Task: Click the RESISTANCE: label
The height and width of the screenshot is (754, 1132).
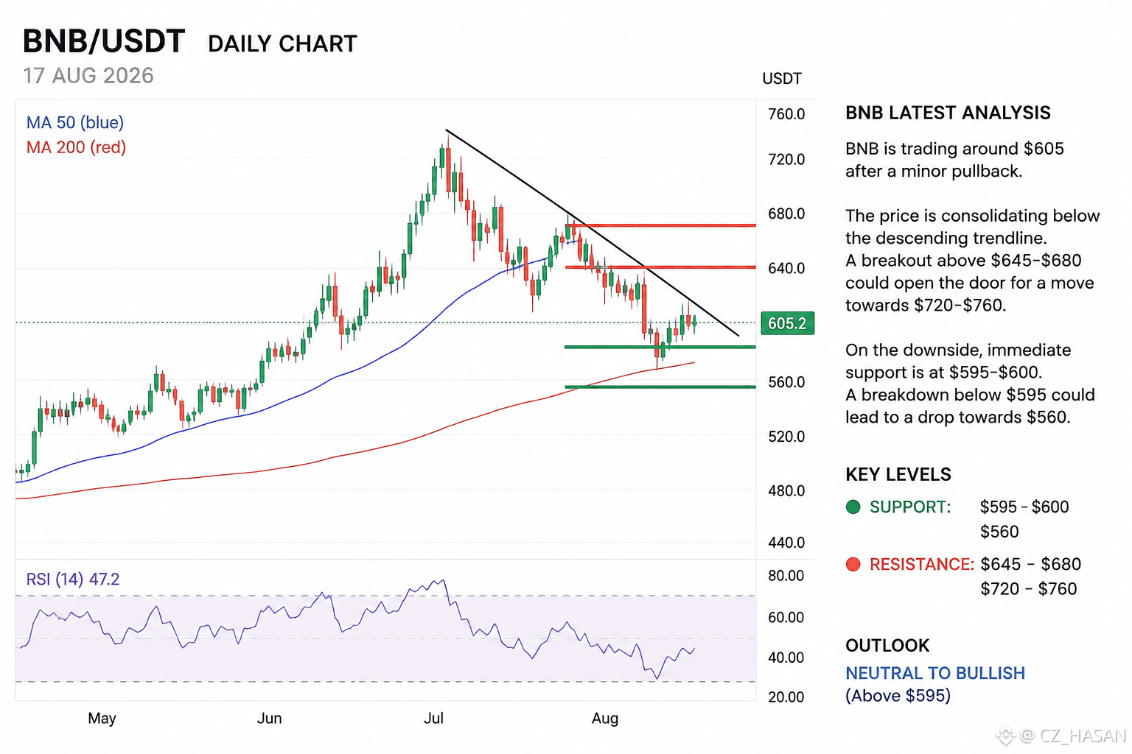Action: pyautogui.click(x=922, y=564)
